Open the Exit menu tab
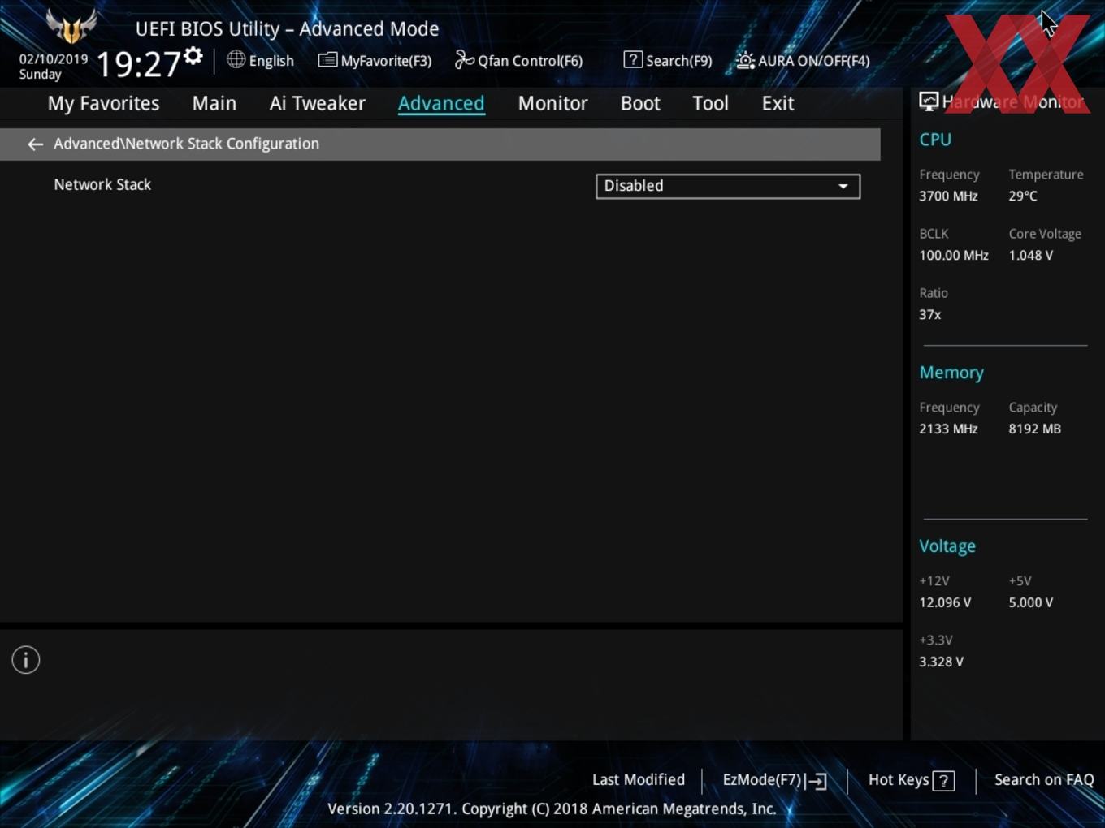 (778, 103)
